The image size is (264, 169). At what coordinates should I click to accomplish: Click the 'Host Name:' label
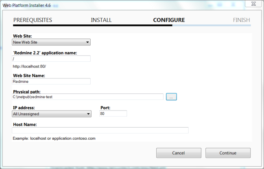(x=25, y=125)
